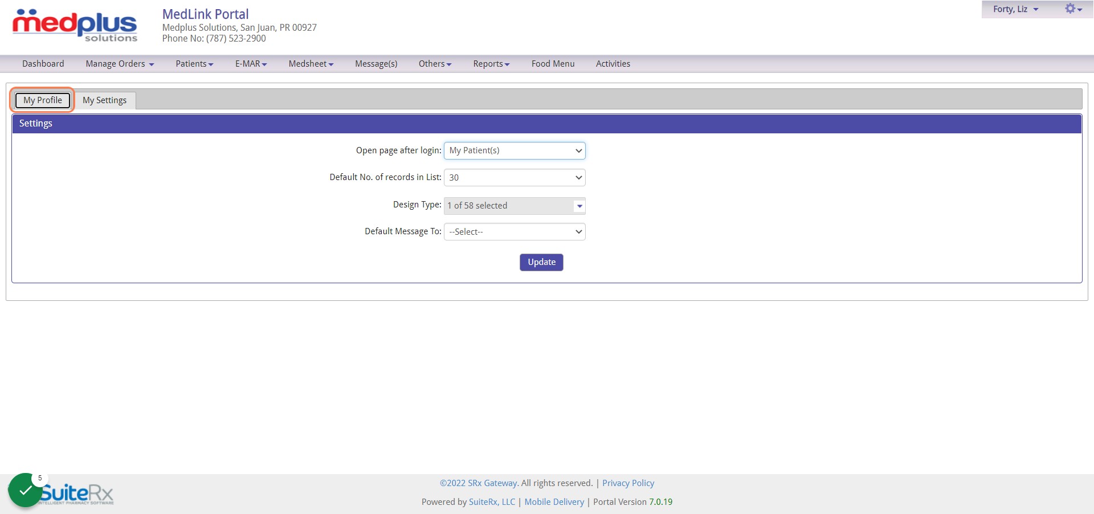
Task: Expand the Manage Orders menu
Action: (x=120, y=64)
